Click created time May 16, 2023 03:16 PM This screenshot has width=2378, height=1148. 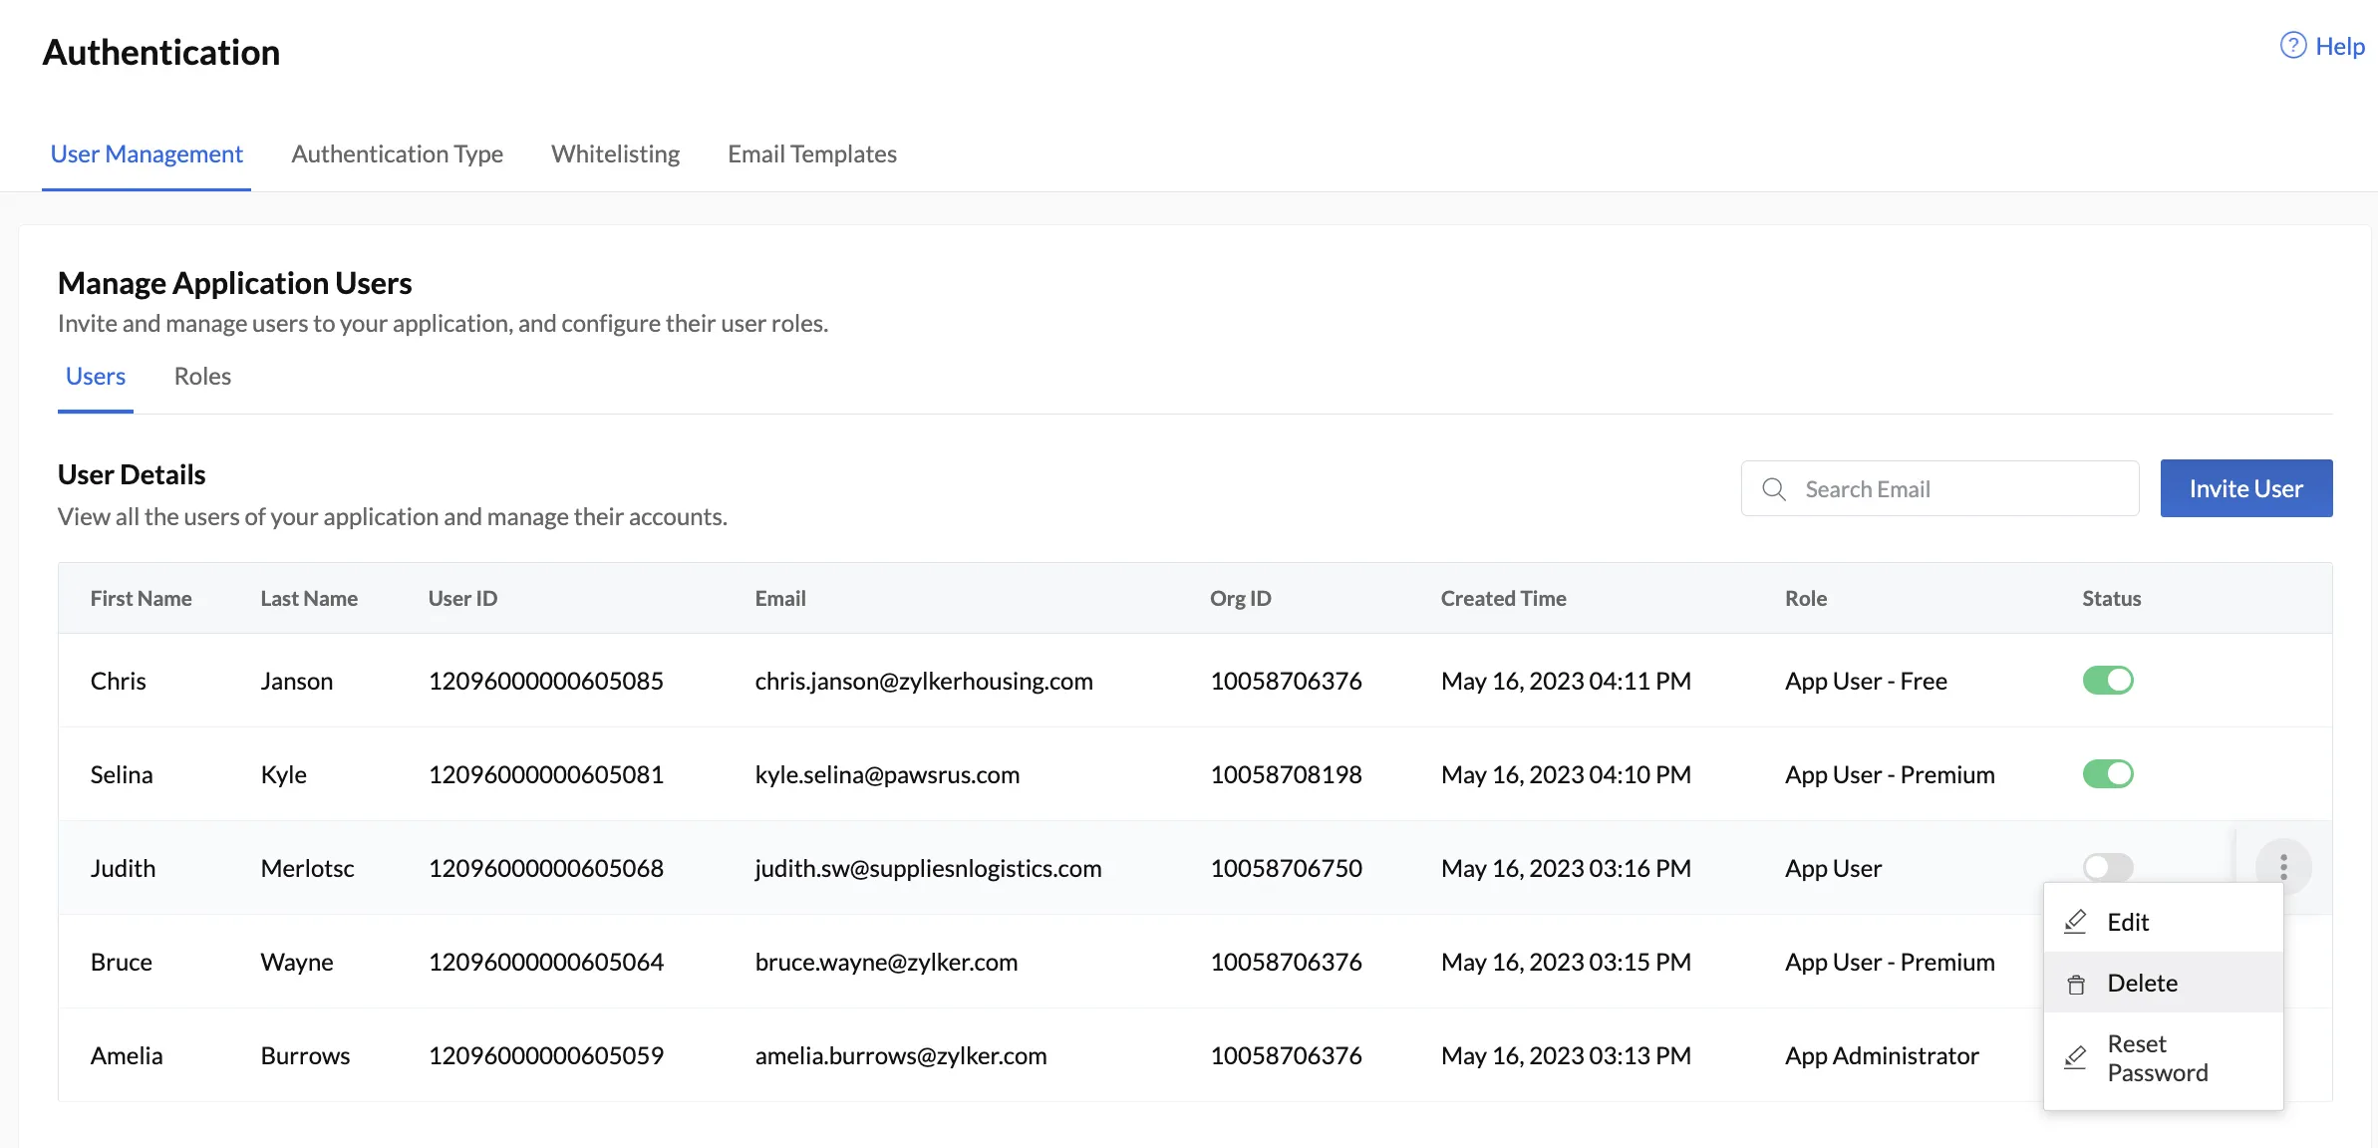click(1566, 868)
